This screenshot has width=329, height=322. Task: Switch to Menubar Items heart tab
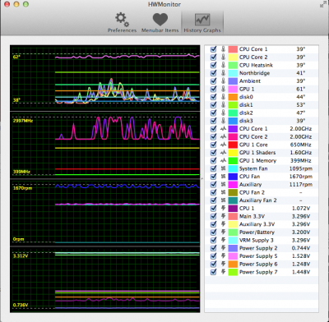160,22
